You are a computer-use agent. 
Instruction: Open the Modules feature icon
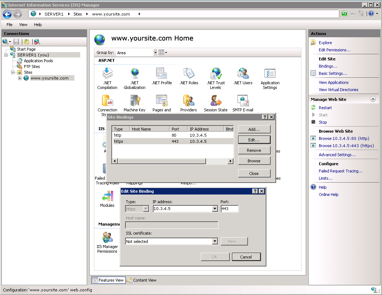click(107, 196)
